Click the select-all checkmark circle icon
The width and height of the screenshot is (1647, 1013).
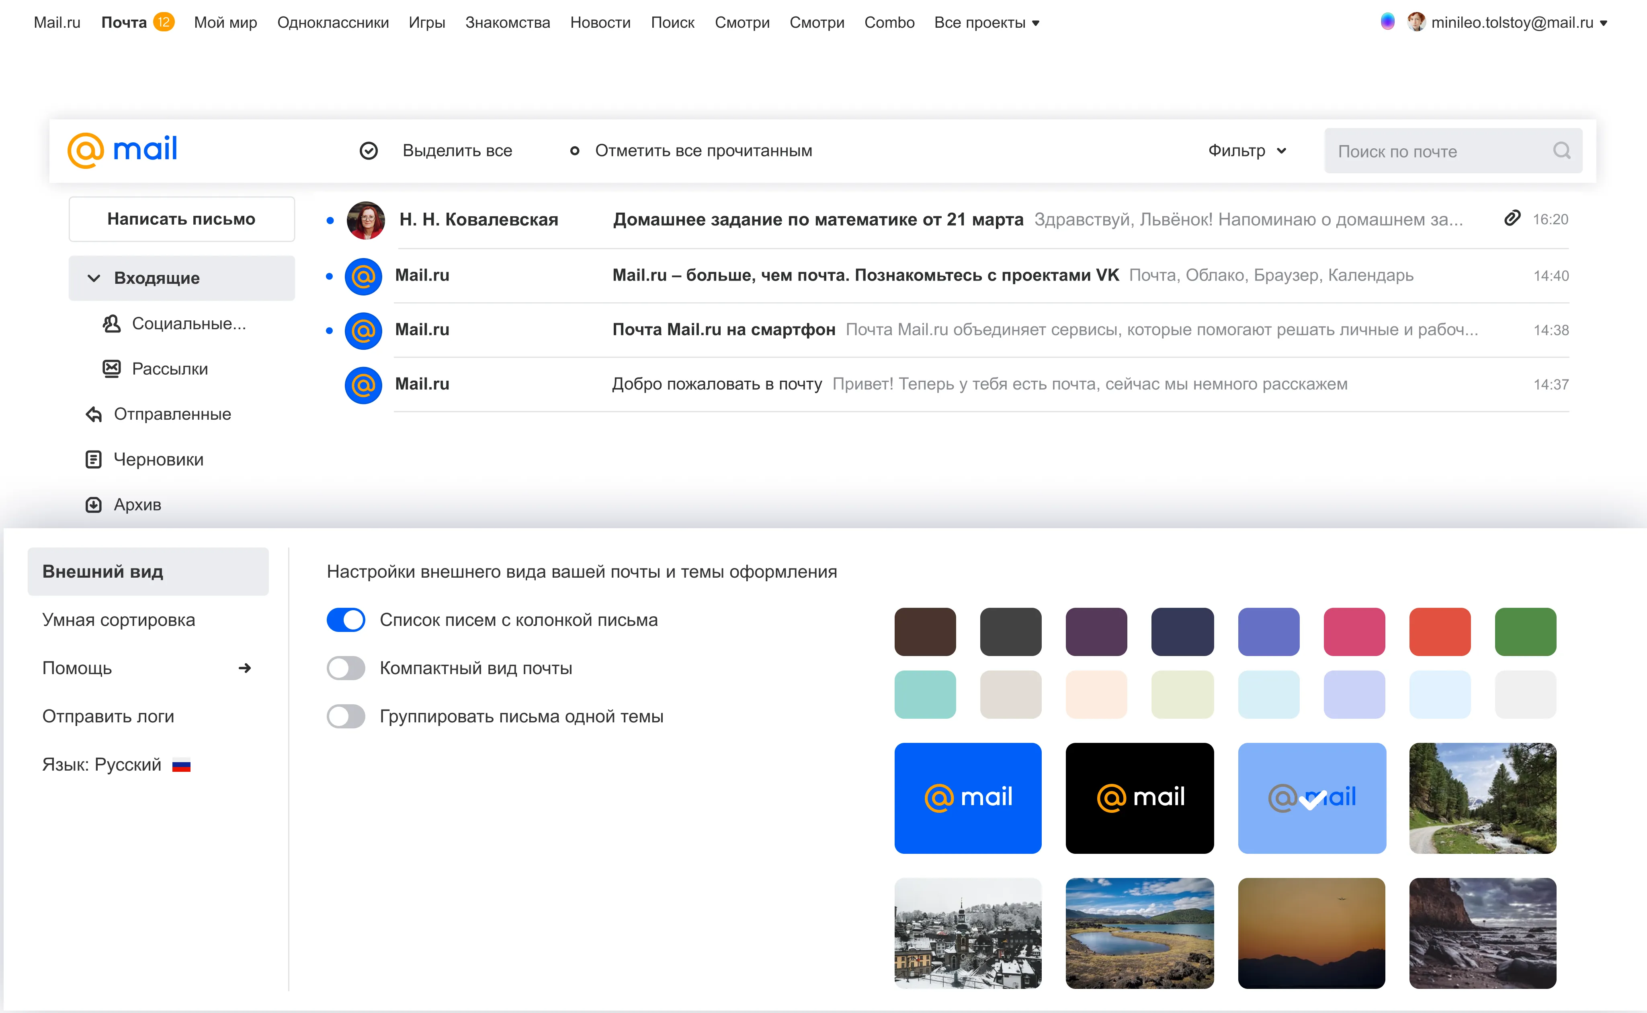click(x=369, y=151)
